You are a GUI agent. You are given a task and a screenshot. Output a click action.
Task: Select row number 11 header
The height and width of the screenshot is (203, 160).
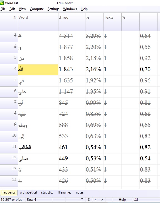pos(9,148)
